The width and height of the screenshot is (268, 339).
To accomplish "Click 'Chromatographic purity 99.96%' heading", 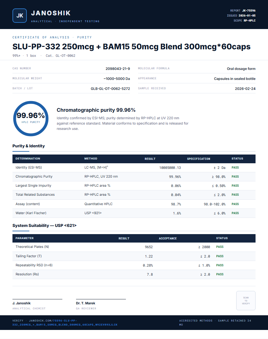I will click(x=96, y=110).
